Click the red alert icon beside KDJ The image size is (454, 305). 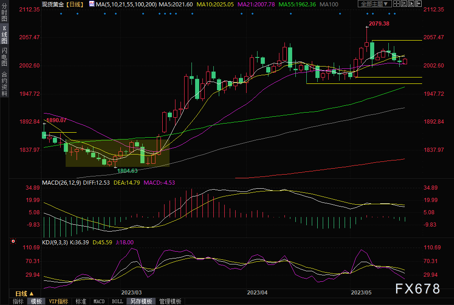pyautogui.click(x=13, y=241)
